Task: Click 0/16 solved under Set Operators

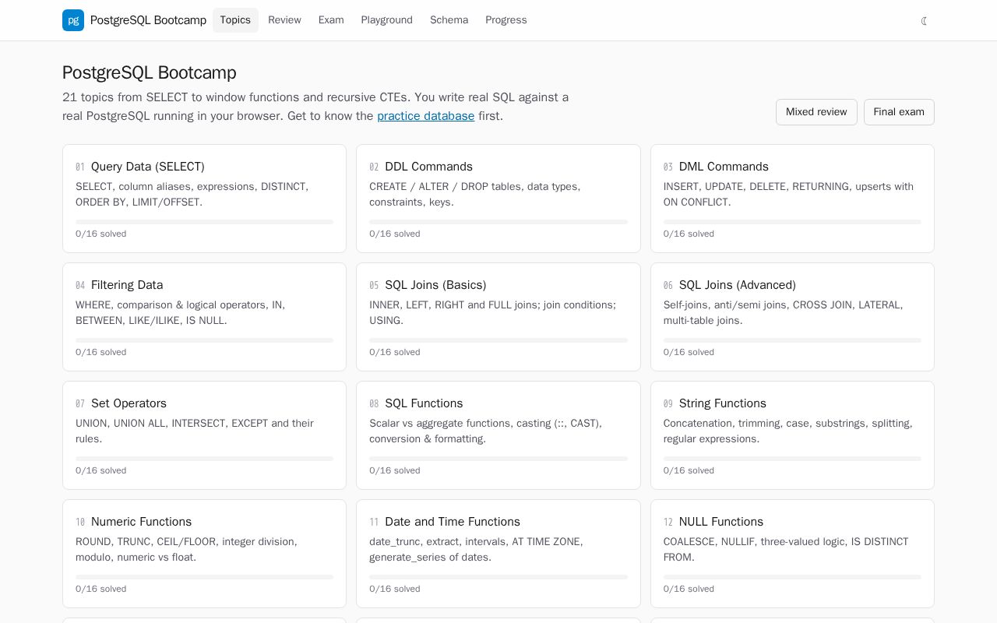Action: pos(101,470)
